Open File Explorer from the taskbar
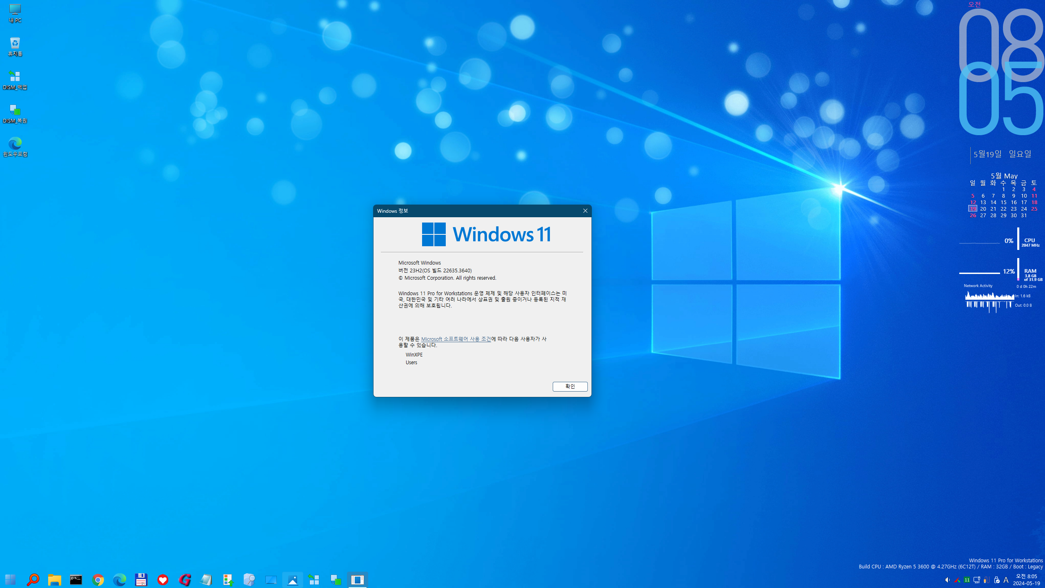1045x588 pixels. pyautogui.click(x=54, y=579)
